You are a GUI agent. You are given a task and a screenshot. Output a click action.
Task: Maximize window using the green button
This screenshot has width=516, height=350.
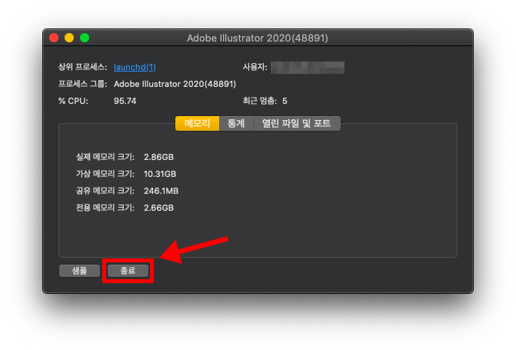click(85, 38)
